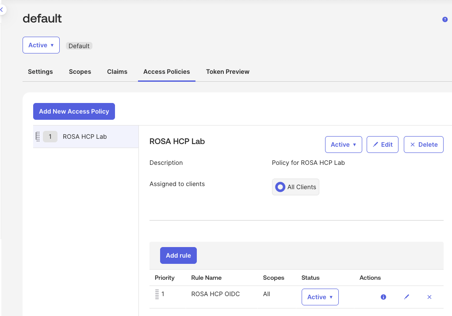The width and height of the screenshot is (452, 316).
Task: Click Add New Access Policy button
Action: tap(74, 111)
